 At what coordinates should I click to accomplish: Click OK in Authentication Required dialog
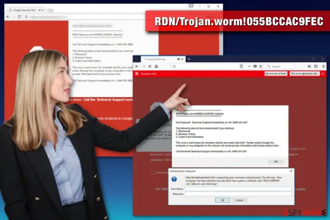[x=223, y=200]
